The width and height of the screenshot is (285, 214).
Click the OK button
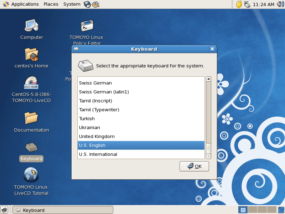(194, 166)
